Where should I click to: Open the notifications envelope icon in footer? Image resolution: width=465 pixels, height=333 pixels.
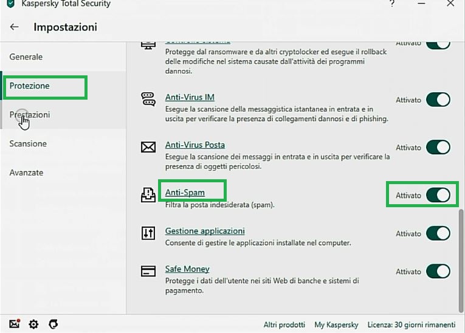14,324
